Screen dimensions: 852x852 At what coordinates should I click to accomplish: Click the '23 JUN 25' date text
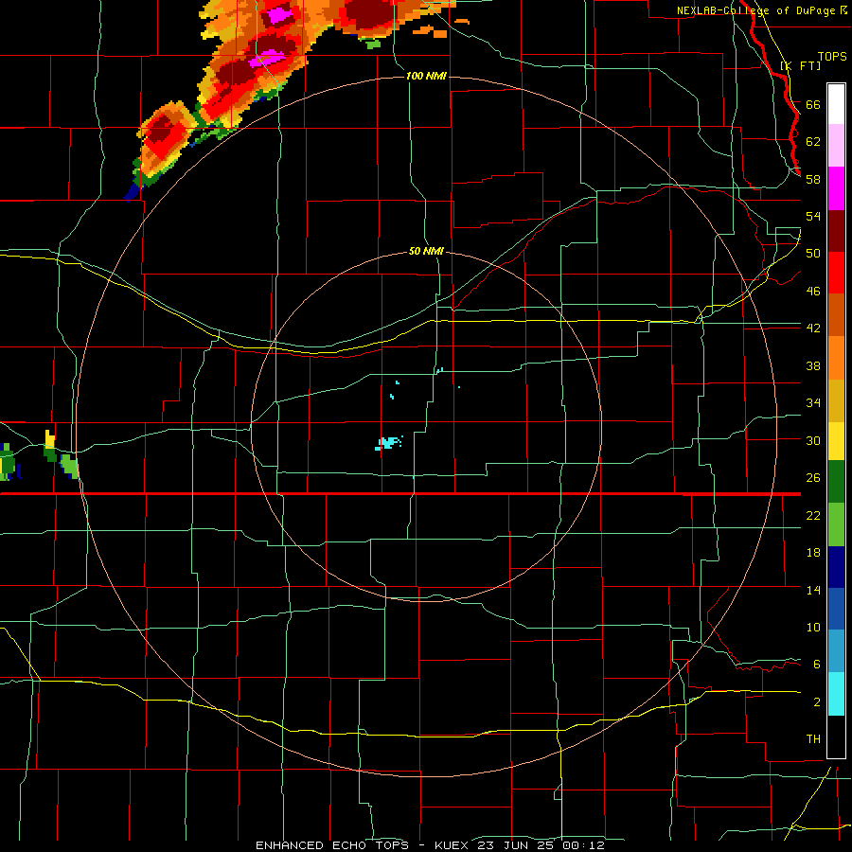point(517,845)
